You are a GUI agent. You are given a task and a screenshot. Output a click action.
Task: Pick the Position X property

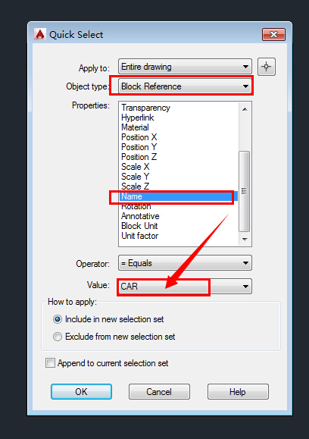pyautogui.click(x=139, y=137)
